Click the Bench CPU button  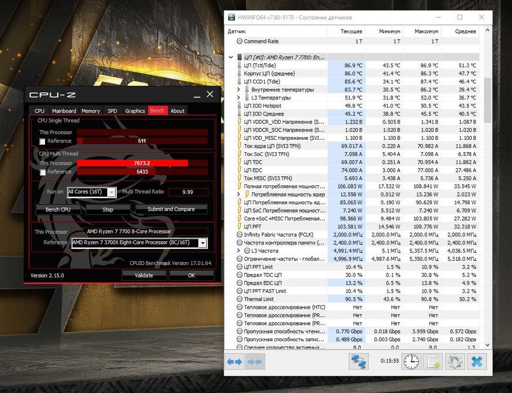(58, 209)
